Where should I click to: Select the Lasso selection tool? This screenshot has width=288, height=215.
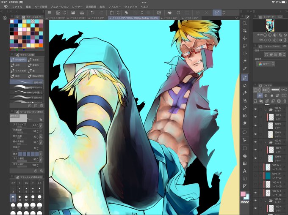[x=244, y=46]
